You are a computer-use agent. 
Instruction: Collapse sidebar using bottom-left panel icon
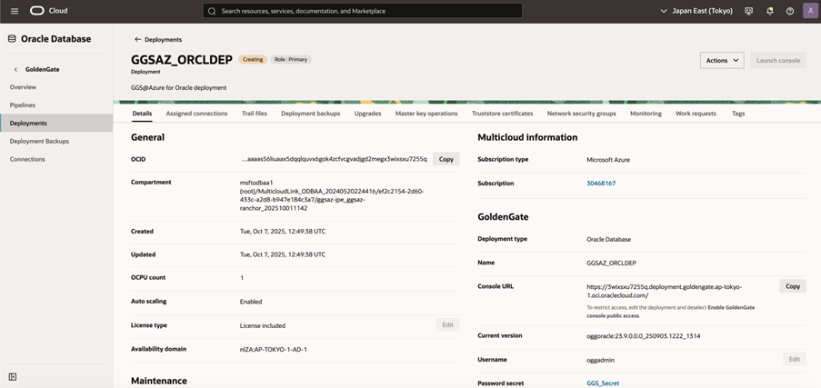pos(13,376)
